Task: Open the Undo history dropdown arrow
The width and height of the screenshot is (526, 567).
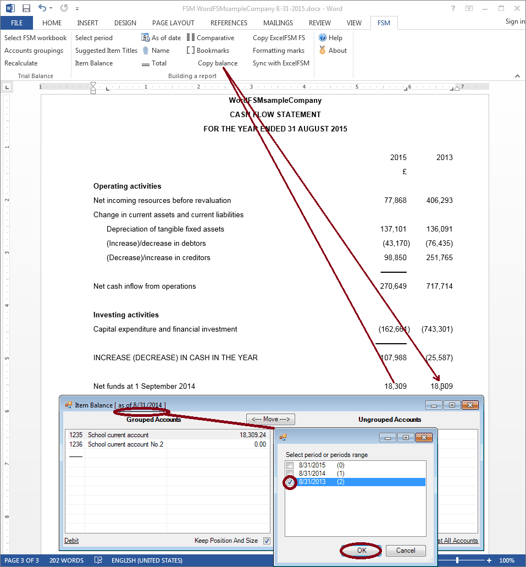Action: 51,8
